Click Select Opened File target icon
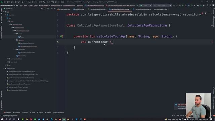The image size is (215, 121). (42, 9)
